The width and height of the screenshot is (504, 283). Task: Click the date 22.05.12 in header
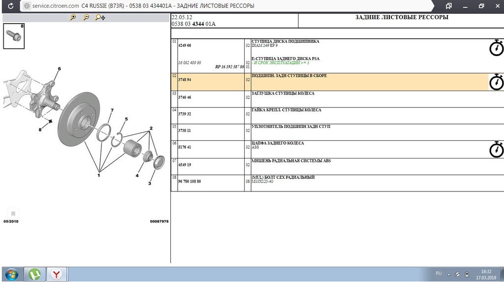coord(182,17)
